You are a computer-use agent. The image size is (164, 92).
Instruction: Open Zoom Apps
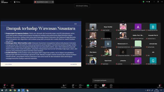(96, 86)
